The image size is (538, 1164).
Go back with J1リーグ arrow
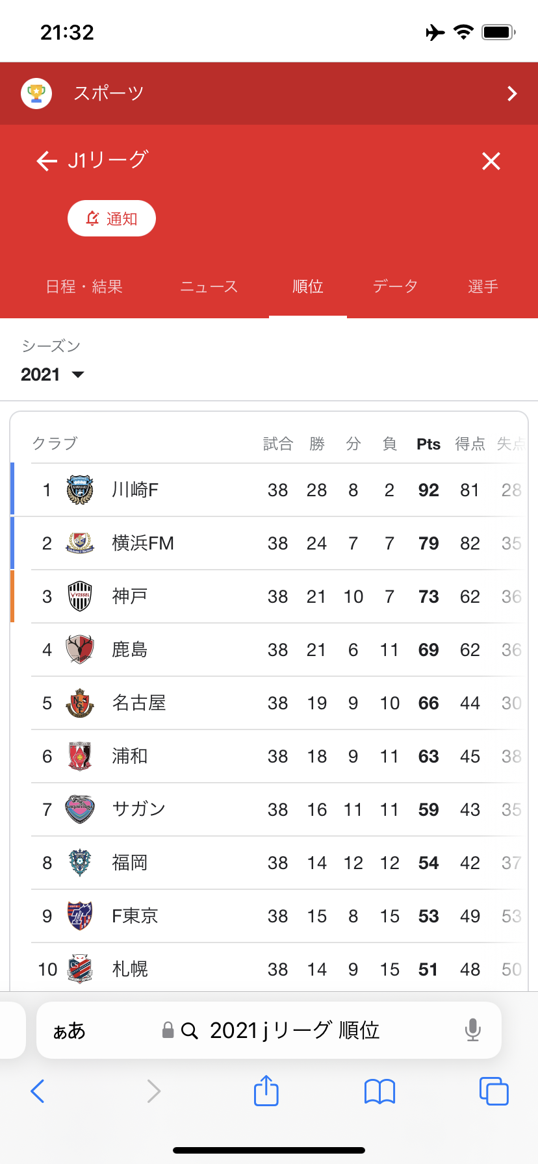click(47, 160)
